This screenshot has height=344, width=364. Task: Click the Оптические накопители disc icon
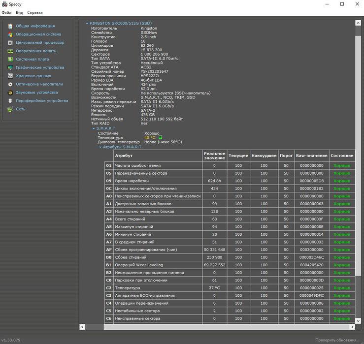point(10,84)
